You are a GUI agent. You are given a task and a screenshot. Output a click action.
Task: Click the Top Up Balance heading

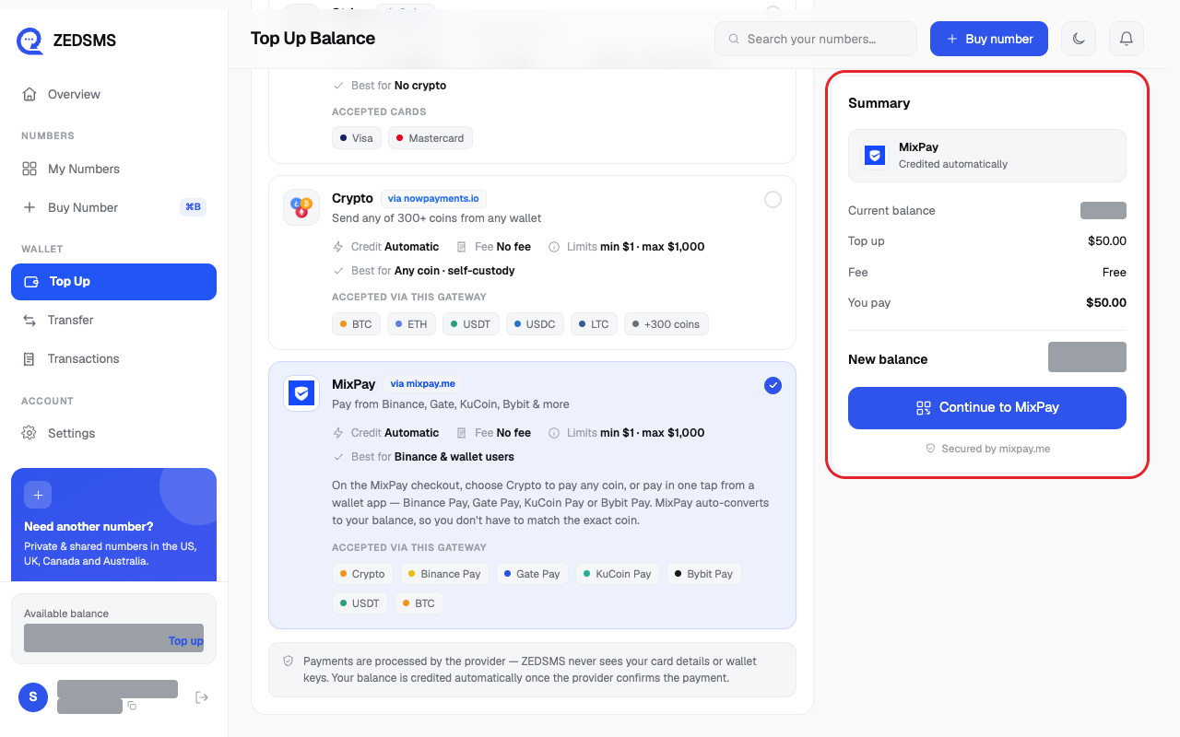click(313, 39)
